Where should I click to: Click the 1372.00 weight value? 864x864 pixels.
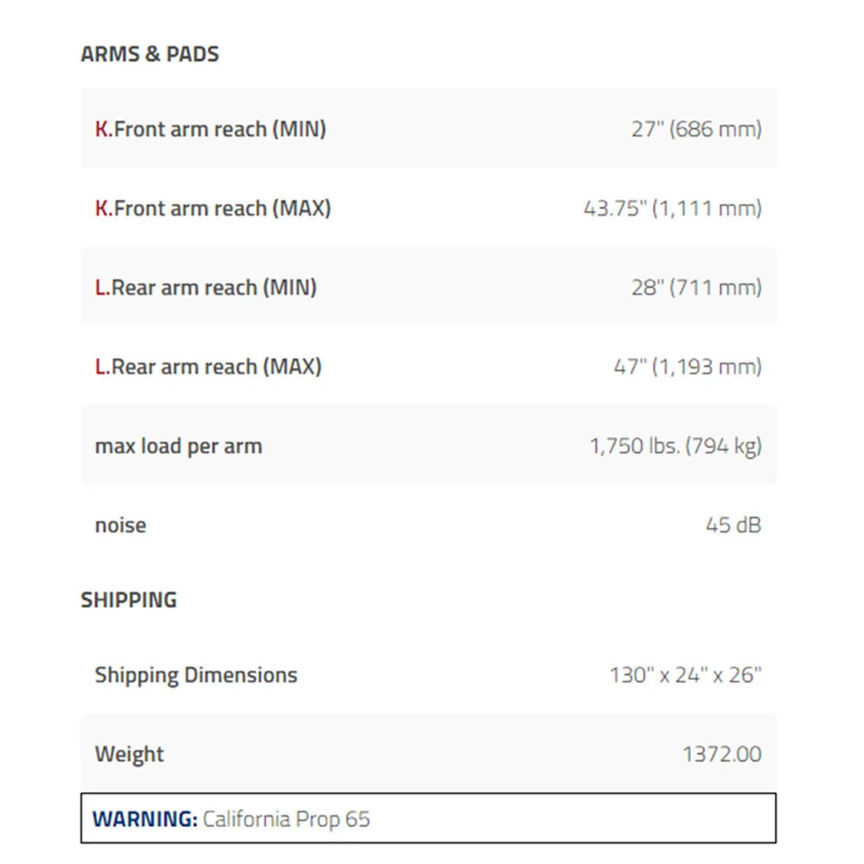point(721,754)
